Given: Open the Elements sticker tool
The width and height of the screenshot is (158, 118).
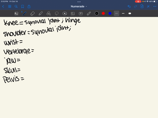Looking at the screenshot, I should [65, 13].
